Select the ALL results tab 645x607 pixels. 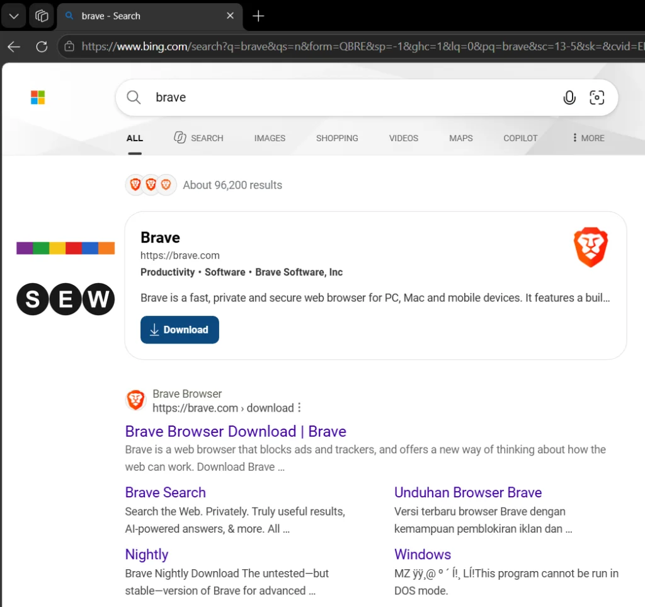click(135, 138)
